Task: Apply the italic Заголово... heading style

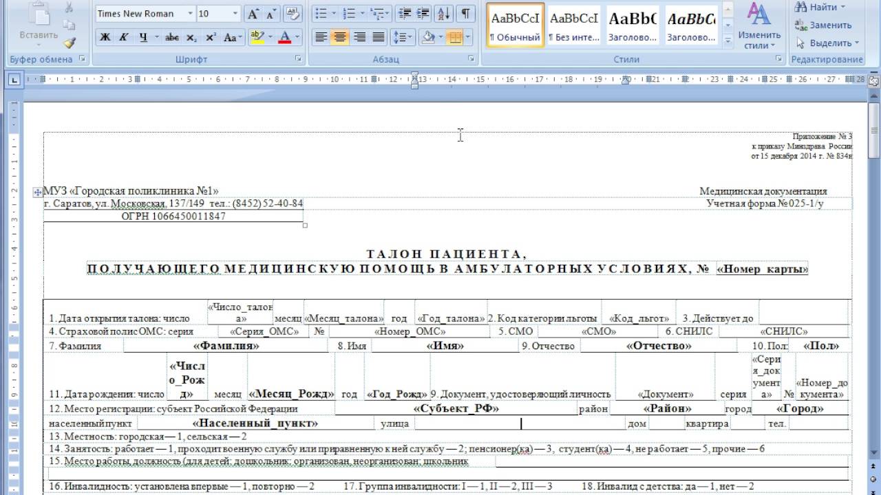Action: (x=691, y=25)
